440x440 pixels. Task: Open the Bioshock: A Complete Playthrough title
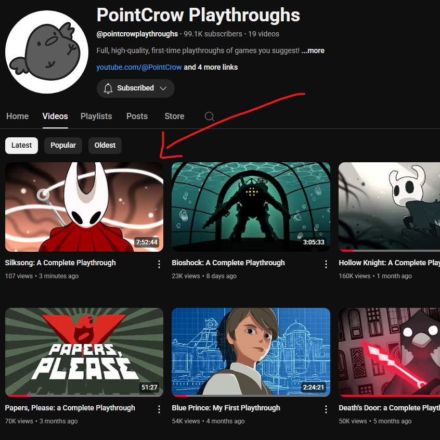228,263
